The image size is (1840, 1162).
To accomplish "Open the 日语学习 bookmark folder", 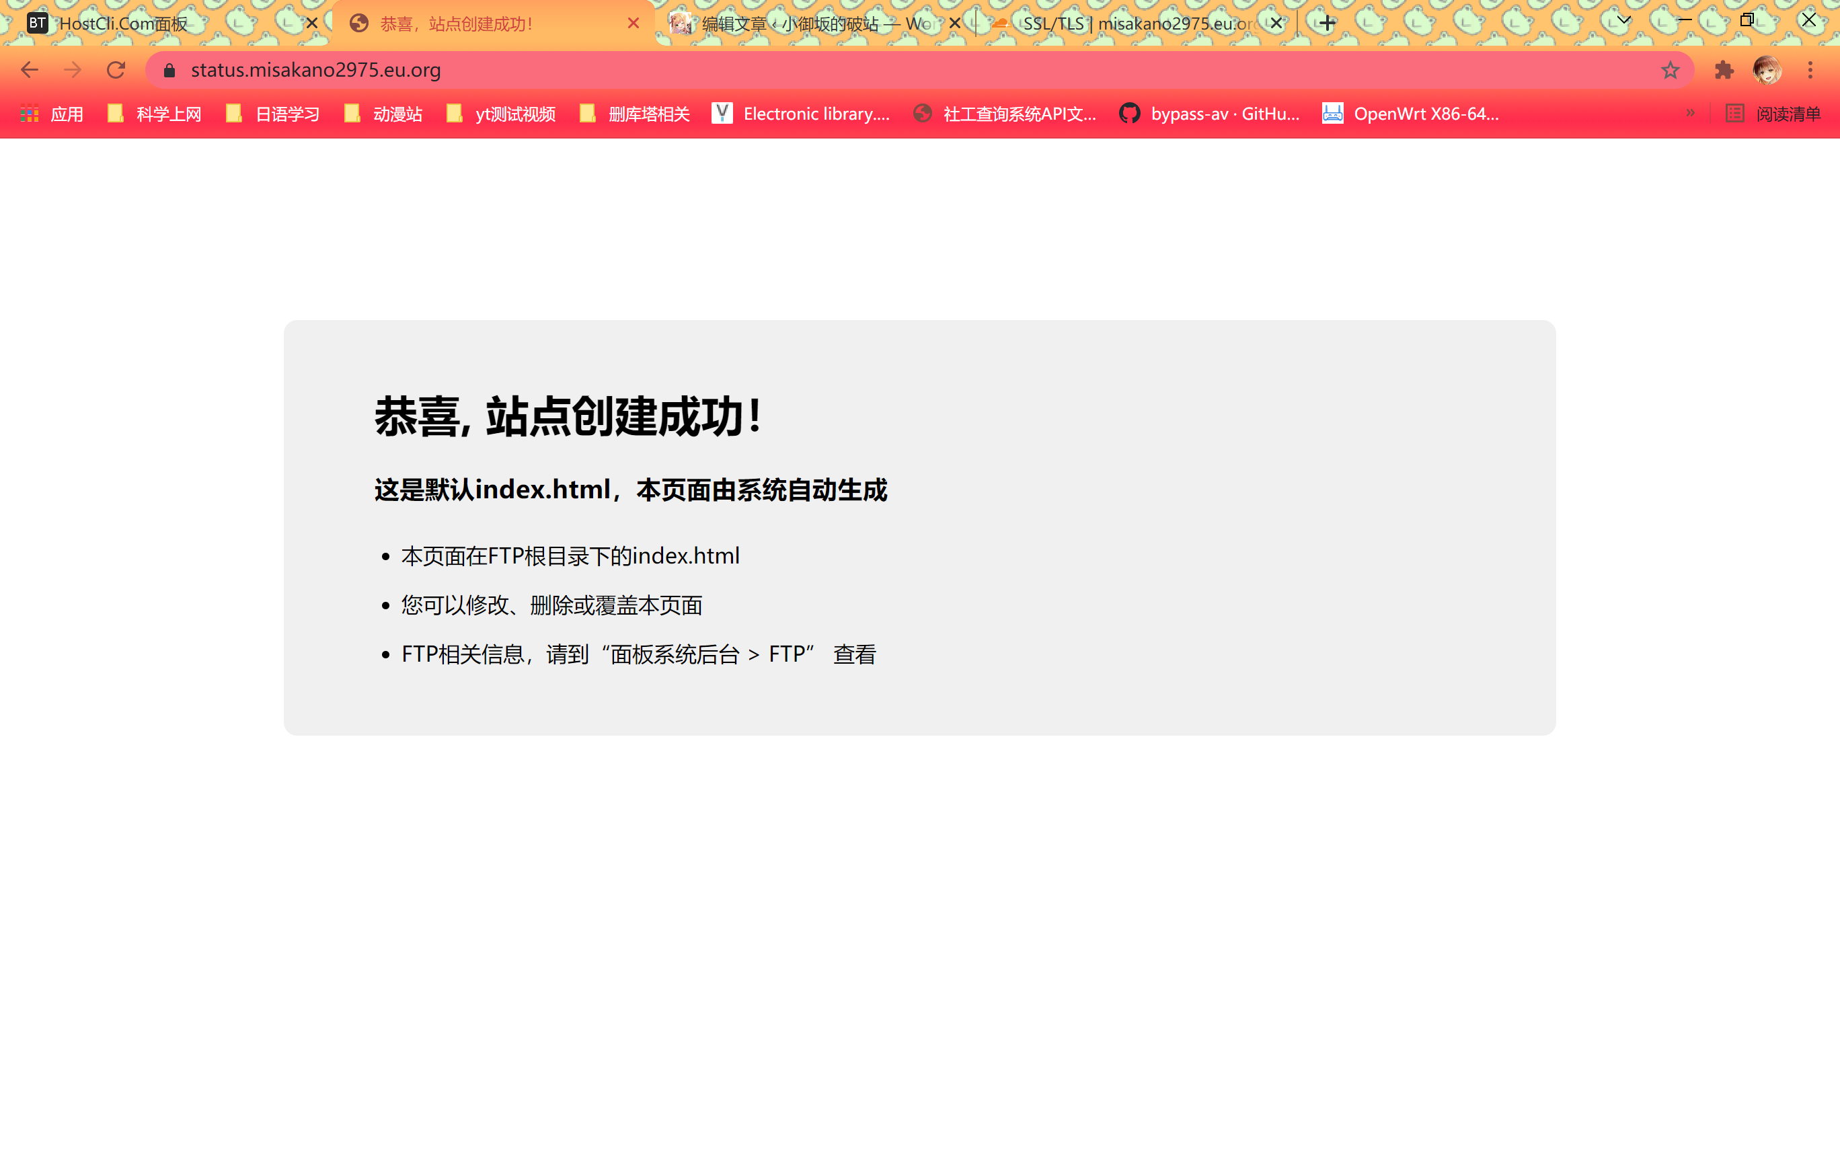I will (273, 114).
